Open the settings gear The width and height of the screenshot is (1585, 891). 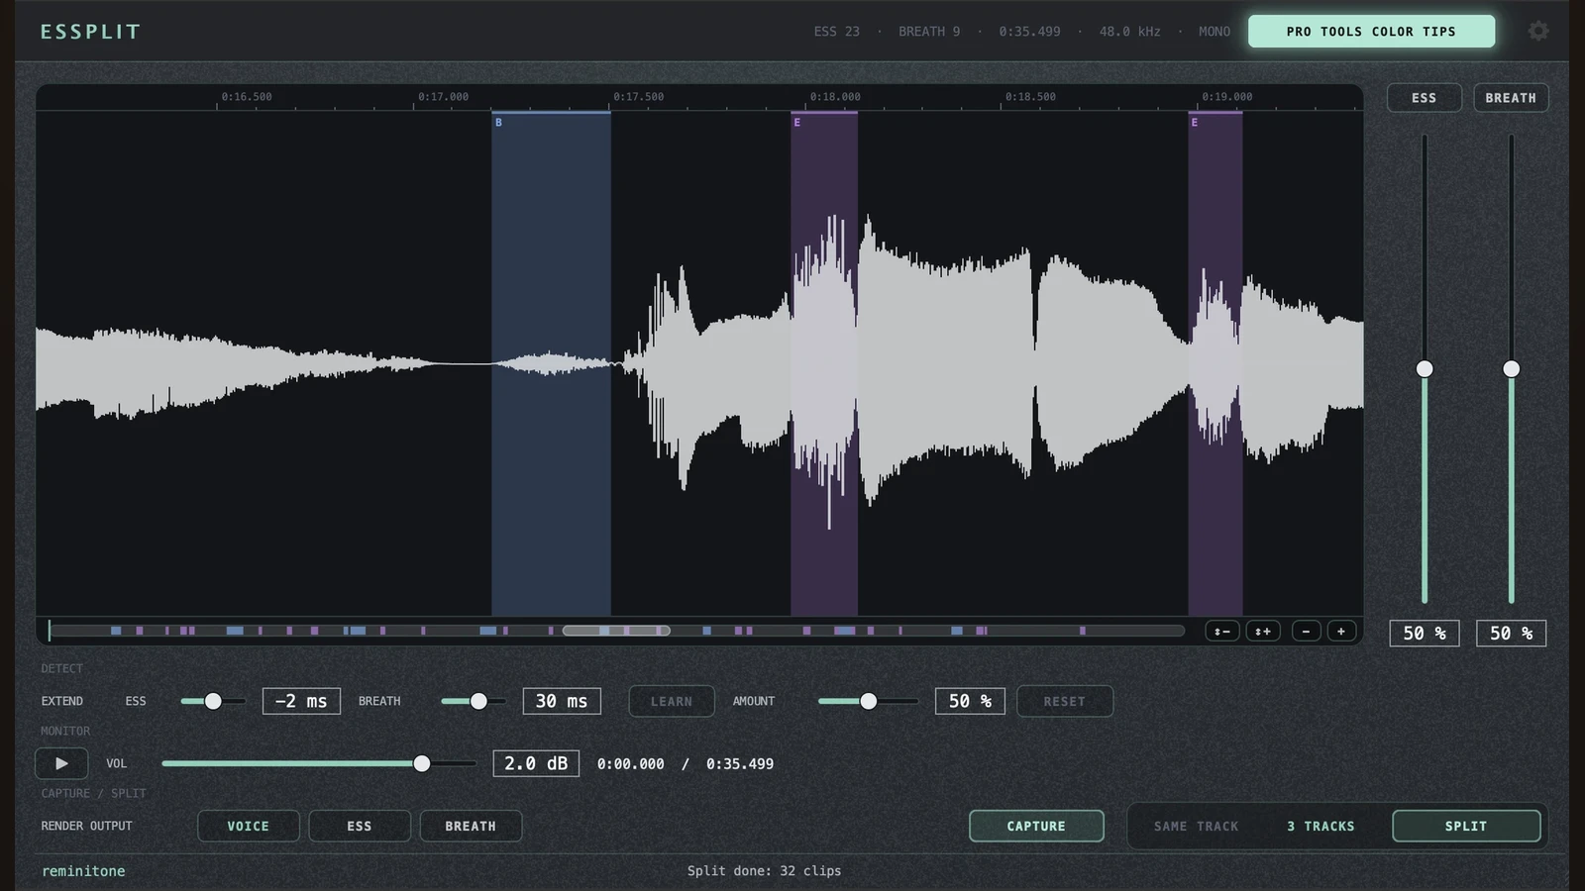tap(1537, 31)
